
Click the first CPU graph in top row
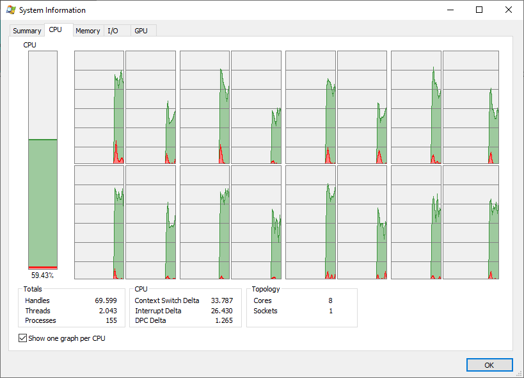coord(99,107)
